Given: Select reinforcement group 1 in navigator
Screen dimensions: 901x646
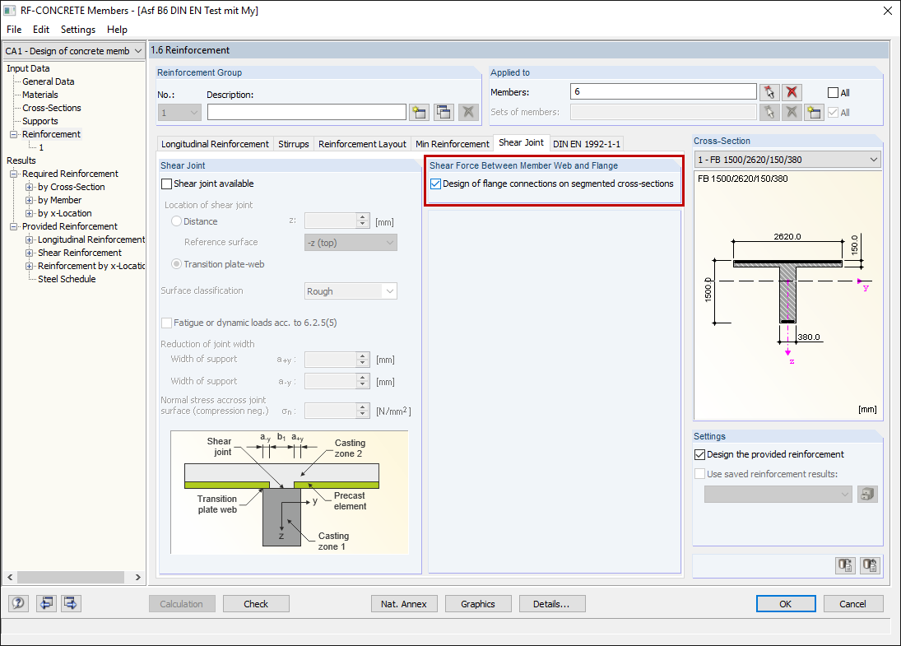Looking at the screenshot, I should 41,147.
